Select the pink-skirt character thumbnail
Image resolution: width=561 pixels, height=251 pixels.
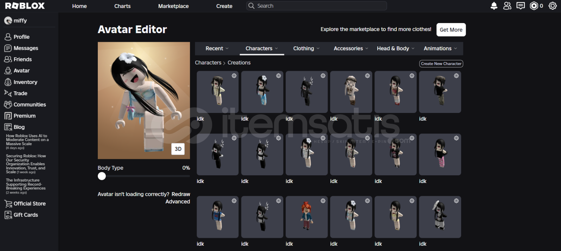pyautogui.click(x=440, y=154)
